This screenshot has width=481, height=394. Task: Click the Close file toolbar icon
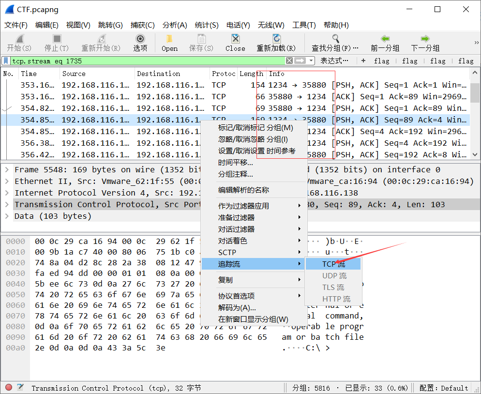pos(235,39)
